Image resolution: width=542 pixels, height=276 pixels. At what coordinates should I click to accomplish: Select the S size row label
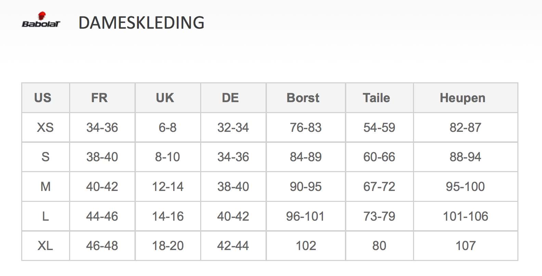pyautogui.click(x=45, y=157)
